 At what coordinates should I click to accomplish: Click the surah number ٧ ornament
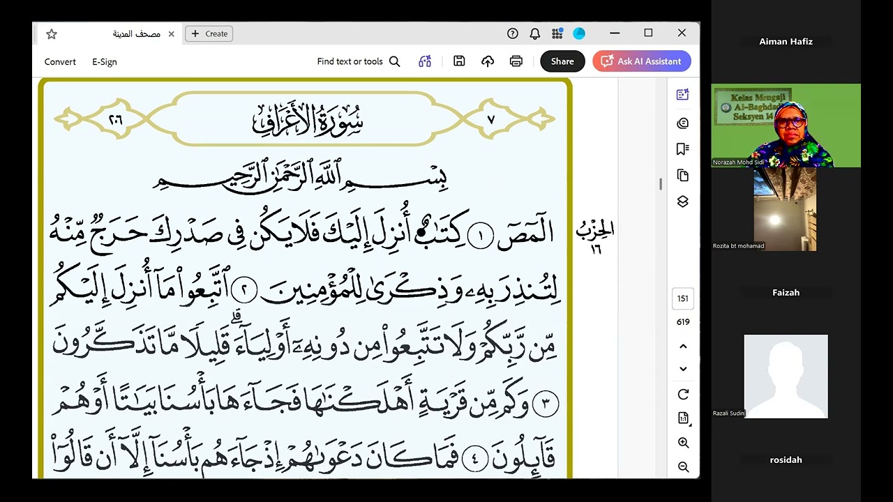(491, 120)
